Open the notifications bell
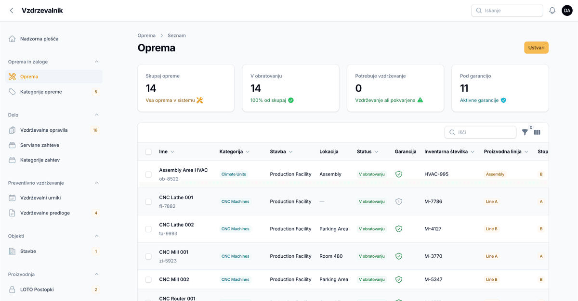578x301 pixels. (552, 11)
